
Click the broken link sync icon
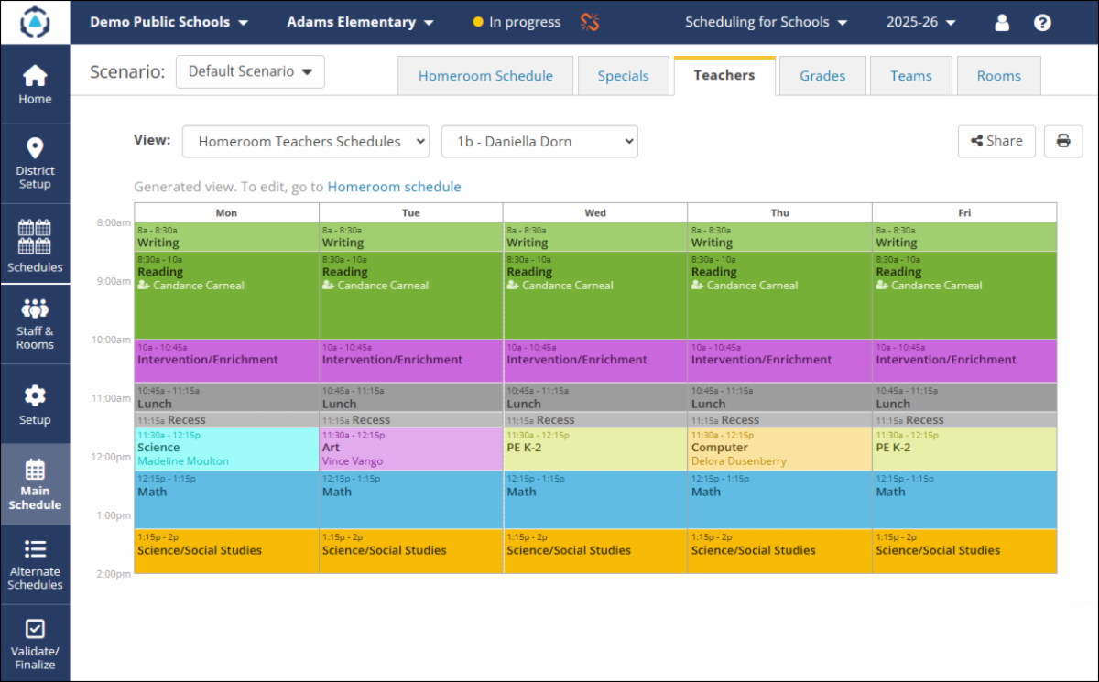(x=590, y=22)
